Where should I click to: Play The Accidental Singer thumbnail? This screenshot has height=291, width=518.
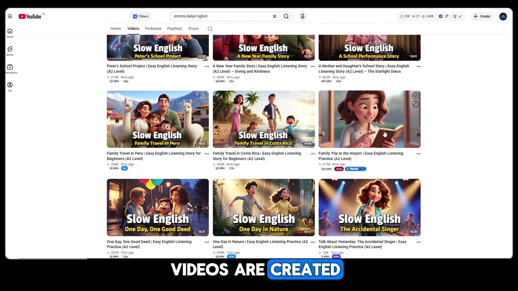click(370, 207)
